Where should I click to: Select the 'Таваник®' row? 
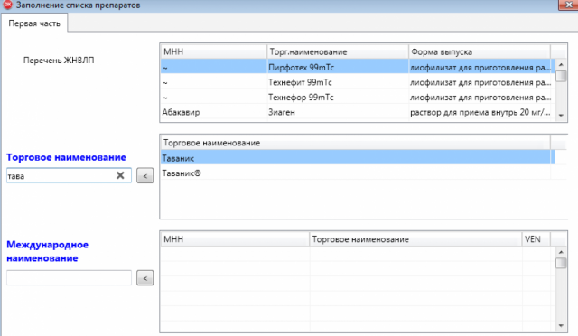tap(358, 173)
